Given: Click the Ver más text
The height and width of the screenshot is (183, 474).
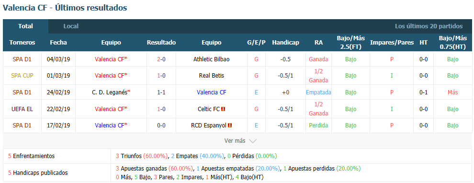Looking at the screenshot, I should 235,141.
